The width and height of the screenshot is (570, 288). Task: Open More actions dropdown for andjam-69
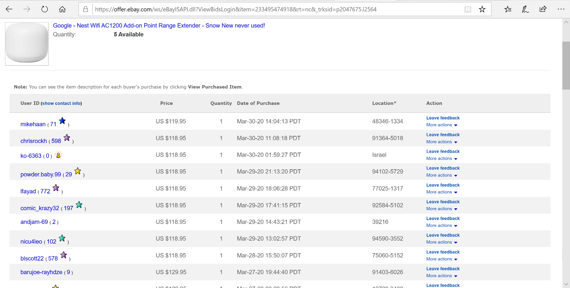[x=442, y=225]
